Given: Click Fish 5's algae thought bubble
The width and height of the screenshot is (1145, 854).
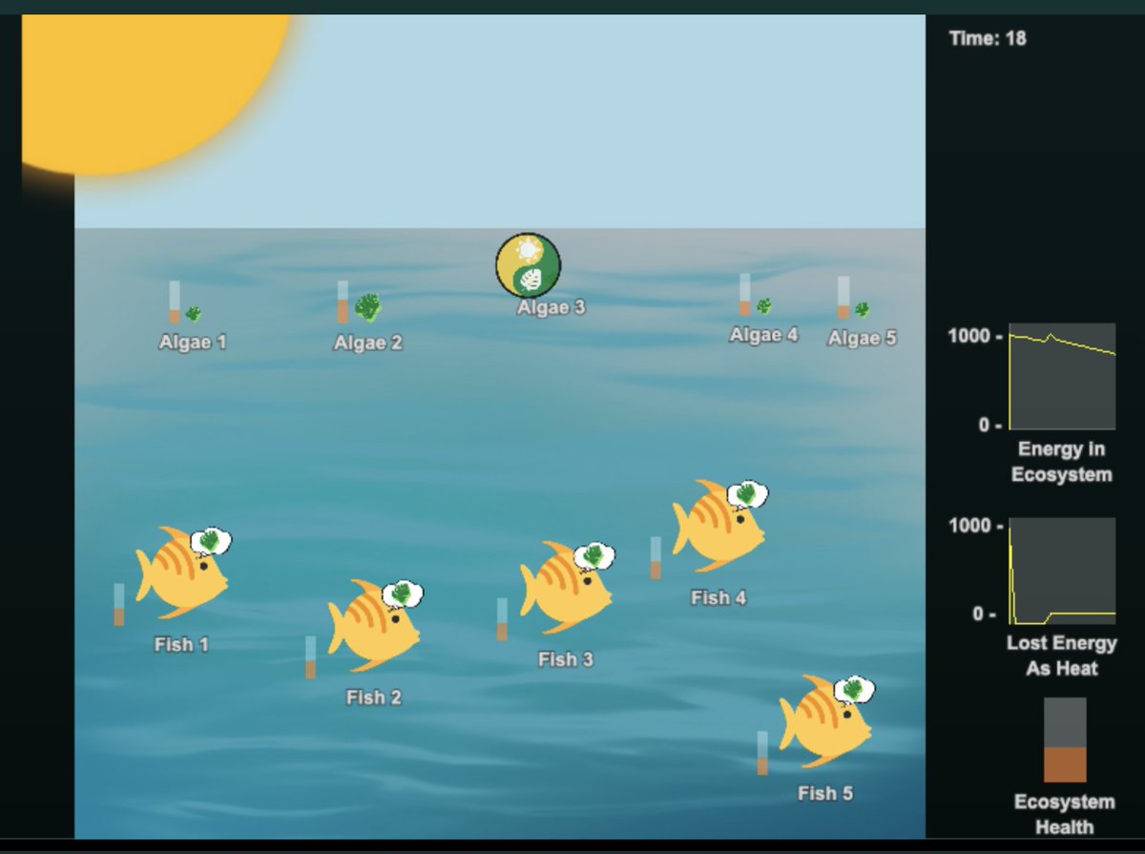Looking at the screenshot, I should [855, 689].
